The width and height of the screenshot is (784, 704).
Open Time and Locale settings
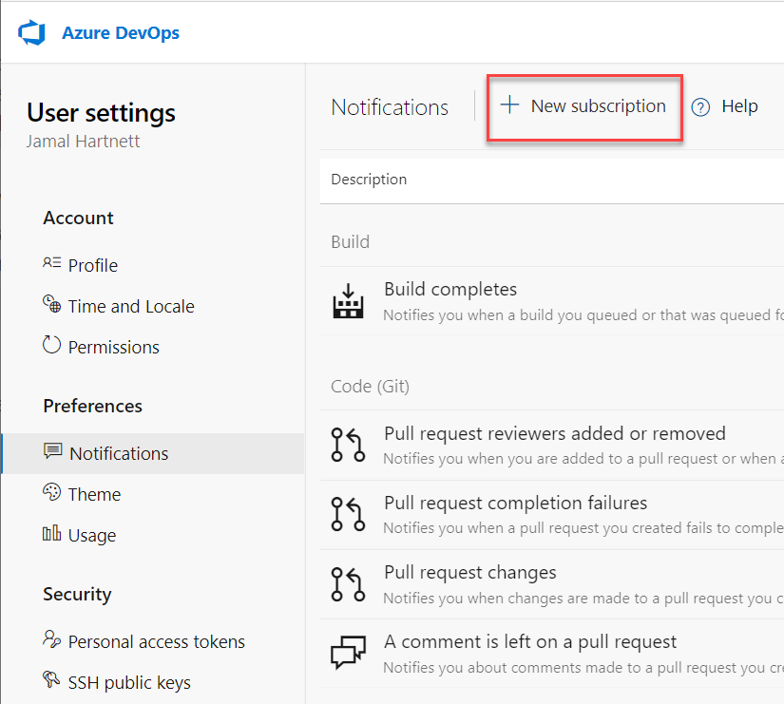(131, 307)
